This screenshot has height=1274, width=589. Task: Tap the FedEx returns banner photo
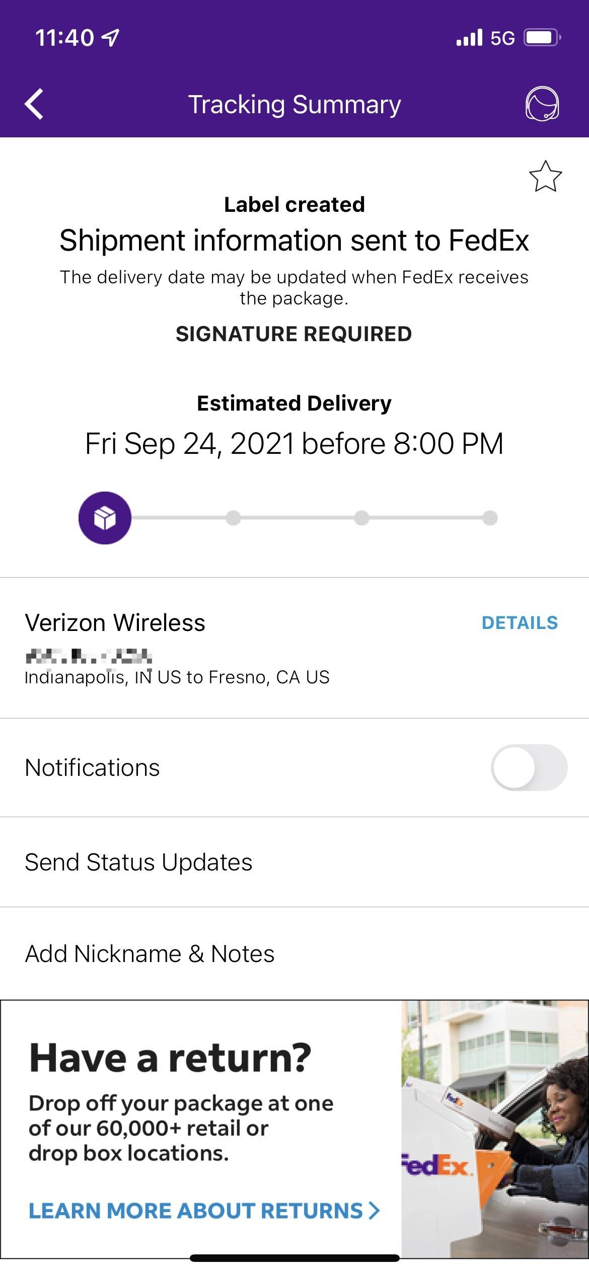pyautogui.click(x=494, y=1130)
